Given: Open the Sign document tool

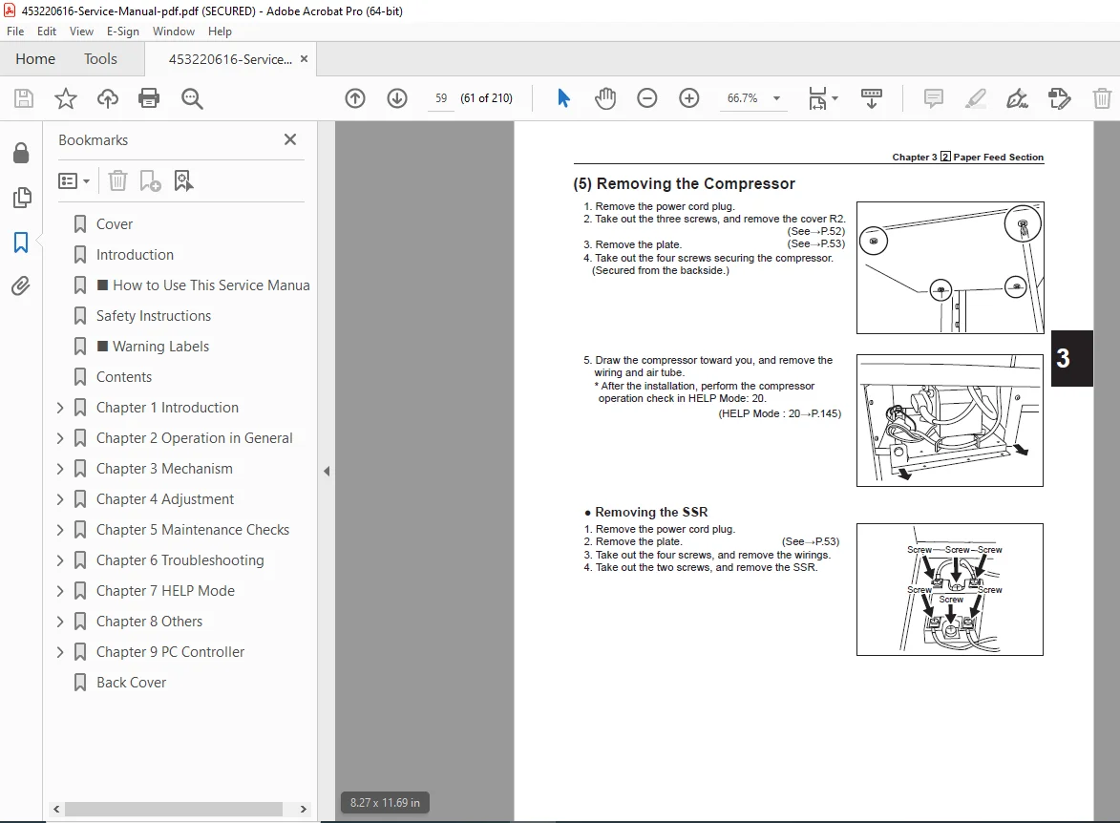Looking at the screenshot, I should click(1017, 98).
